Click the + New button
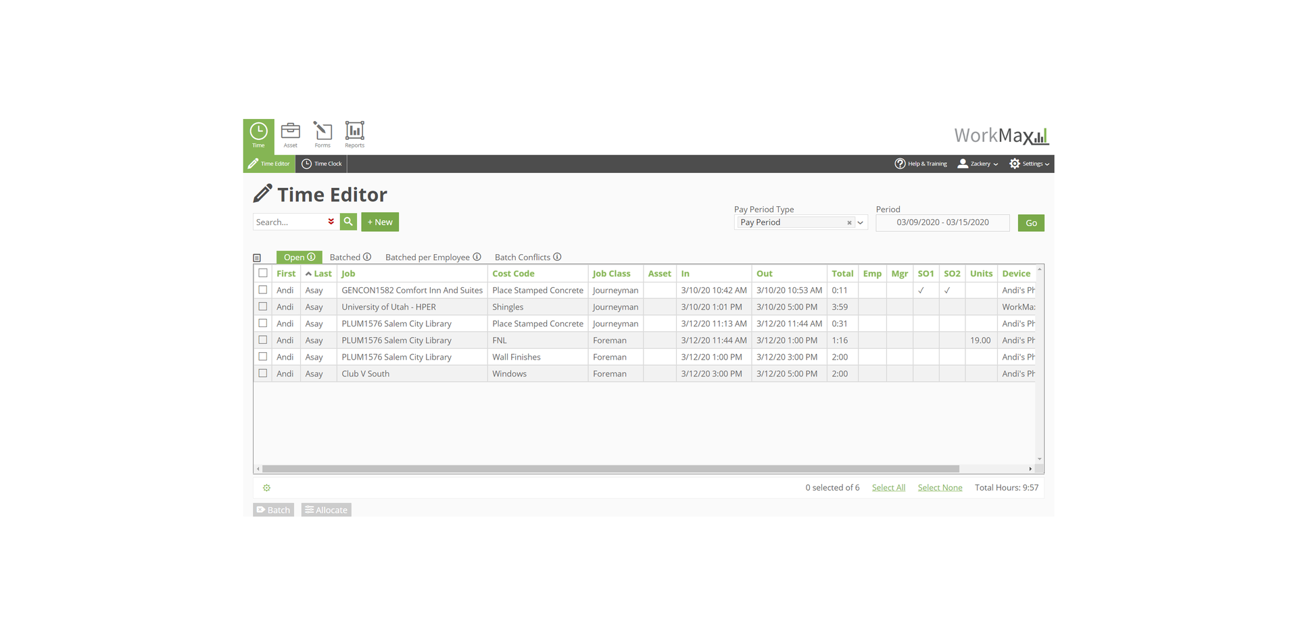Screen dimensions: 1298x636 pos(380,222)
